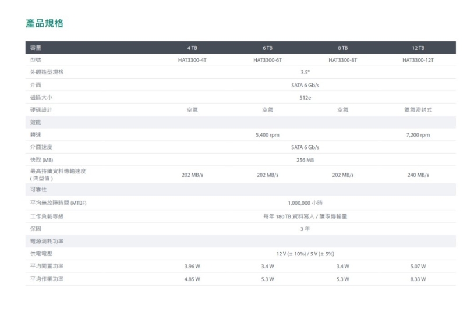Screen dimensions: 467x323
Task: Click the 硬碟設計 row label
Action: [x=41, y=109]
